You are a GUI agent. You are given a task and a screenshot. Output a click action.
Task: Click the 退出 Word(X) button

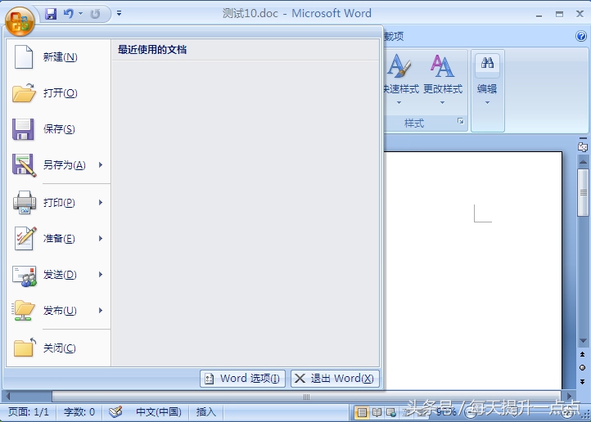tap(335, 379)
